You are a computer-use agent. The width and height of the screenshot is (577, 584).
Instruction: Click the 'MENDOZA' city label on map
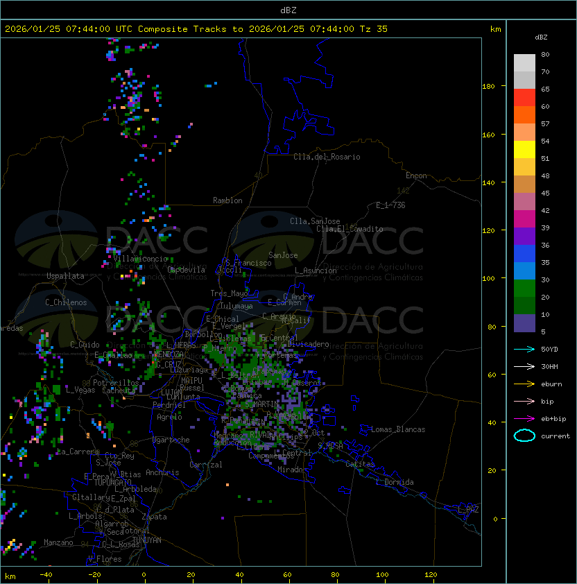pyautogui.click(x=169, y=354)
